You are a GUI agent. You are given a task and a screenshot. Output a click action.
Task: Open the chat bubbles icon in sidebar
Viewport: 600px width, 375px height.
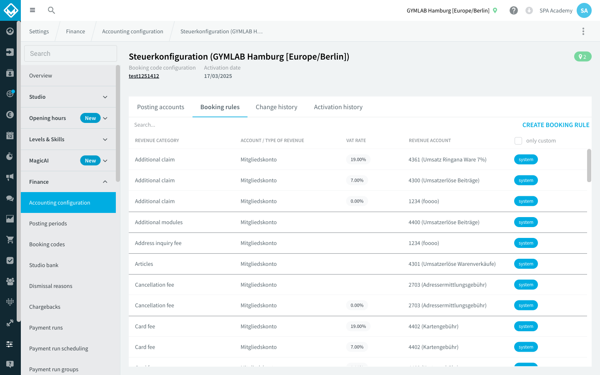[x=10, y=198]
